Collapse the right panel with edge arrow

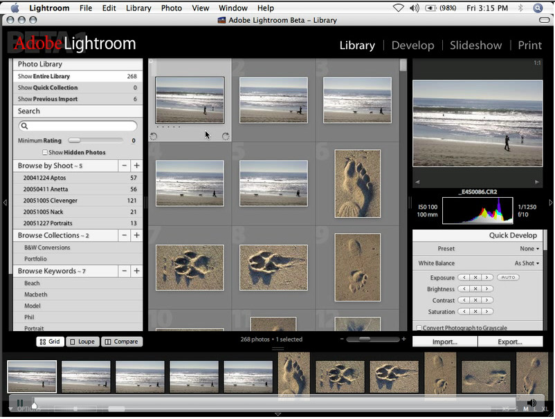click(x=551, y=203)
